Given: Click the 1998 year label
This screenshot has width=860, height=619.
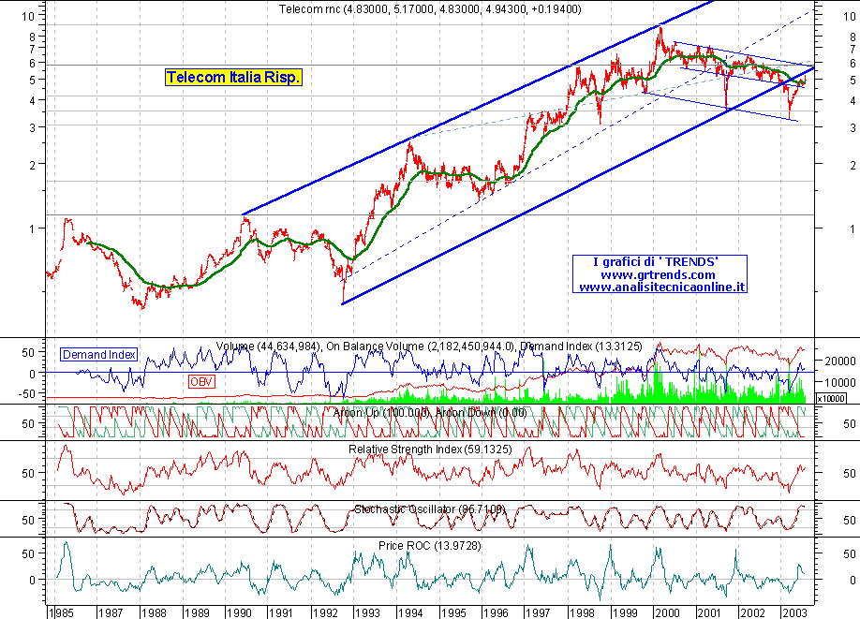Looking at the screenshot, I should [582, 613].
